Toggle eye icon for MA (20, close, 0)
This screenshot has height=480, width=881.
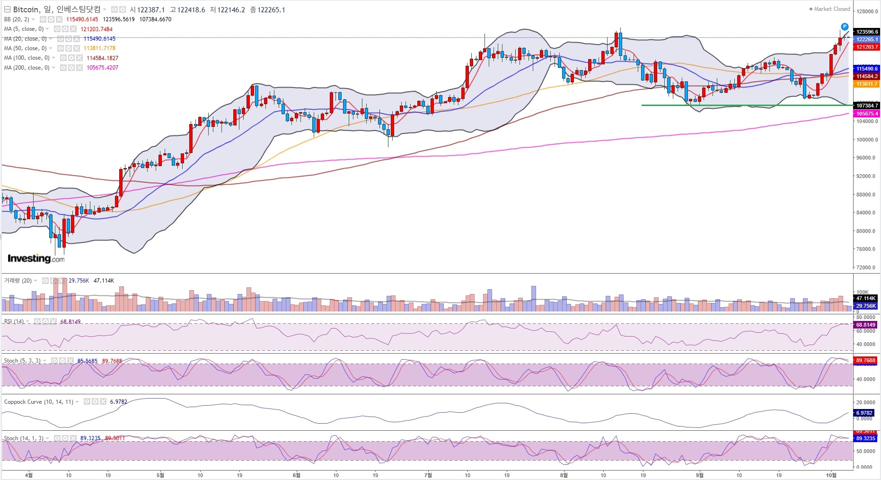click(x=61, y=39)
